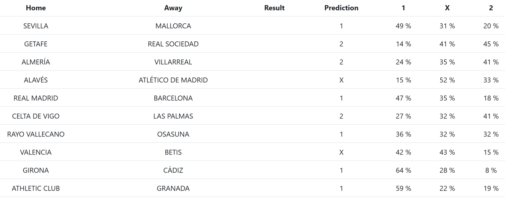Click CELTA DE VIGO team name
Viewport: 505px width, 200px height.
[36, 116]
